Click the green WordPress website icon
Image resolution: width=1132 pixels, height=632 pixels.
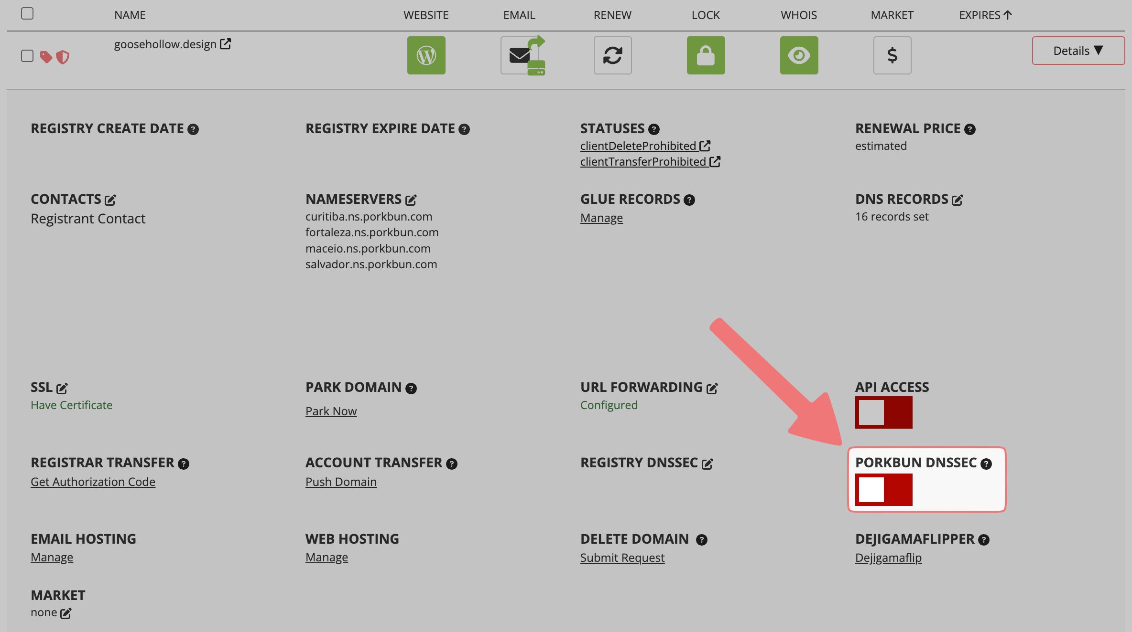coord(426,55)
